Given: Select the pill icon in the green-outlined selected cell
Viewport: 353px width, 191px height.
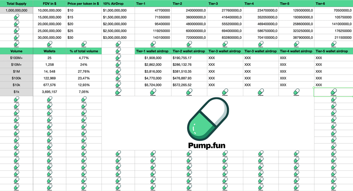Looking at the screenshot, I should click(x=333, y=92).
